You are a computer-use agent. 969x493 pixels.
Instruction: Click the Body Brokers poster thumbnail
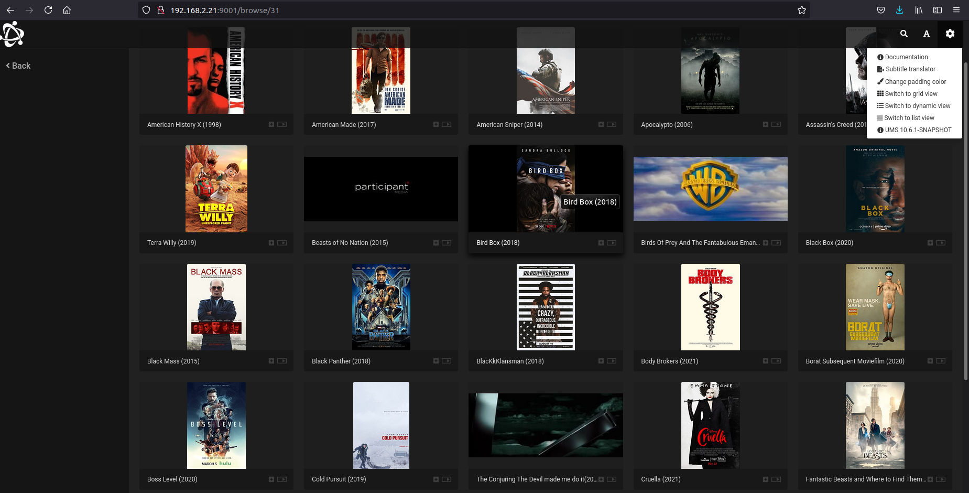[710, 307]
